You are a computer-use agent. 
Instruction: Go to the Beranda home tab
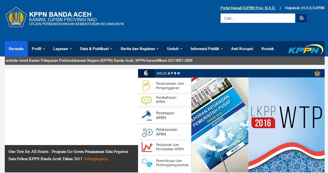16,49
